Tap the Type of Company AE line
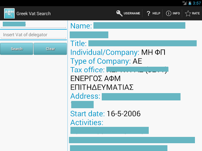Viewport: 202px width, 151px height. click(106, 61)
